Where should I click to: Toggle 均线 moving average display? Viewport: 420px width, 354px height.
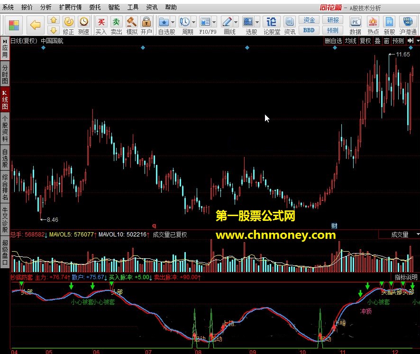[x=351, y=41]
